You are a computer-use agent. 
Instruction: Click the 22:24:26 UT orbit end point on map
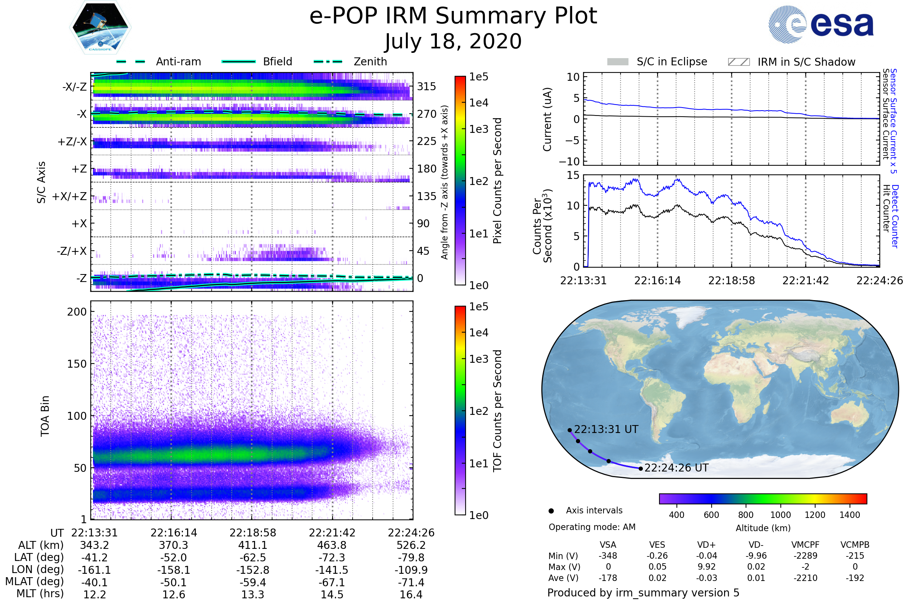point(641,469)
